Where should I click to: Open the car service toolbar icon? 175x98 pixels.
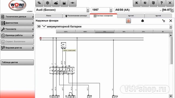[x=56, y=3]
